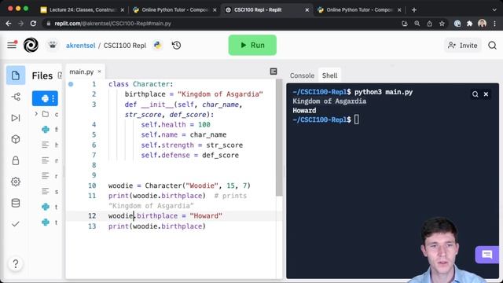This screenshot has width=503, height=283.
Task: Open the version control sidebar icon
Action: point(16,97)
